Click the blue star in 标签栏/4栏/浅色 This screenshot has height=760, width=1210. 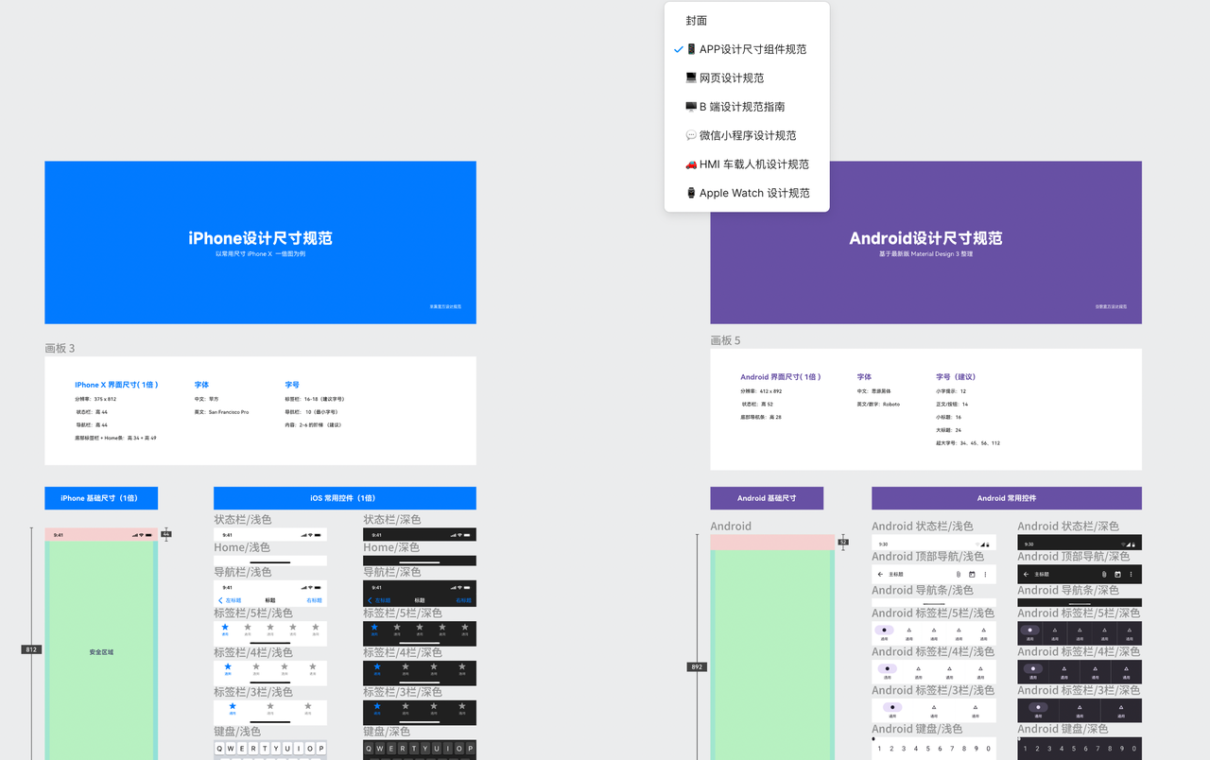click(x=228, y=666)
